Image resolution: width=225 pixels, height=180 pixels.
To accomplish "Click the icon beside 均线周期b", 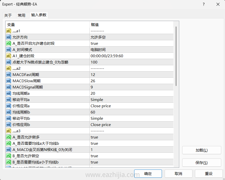I will click(x=9, y=112).
